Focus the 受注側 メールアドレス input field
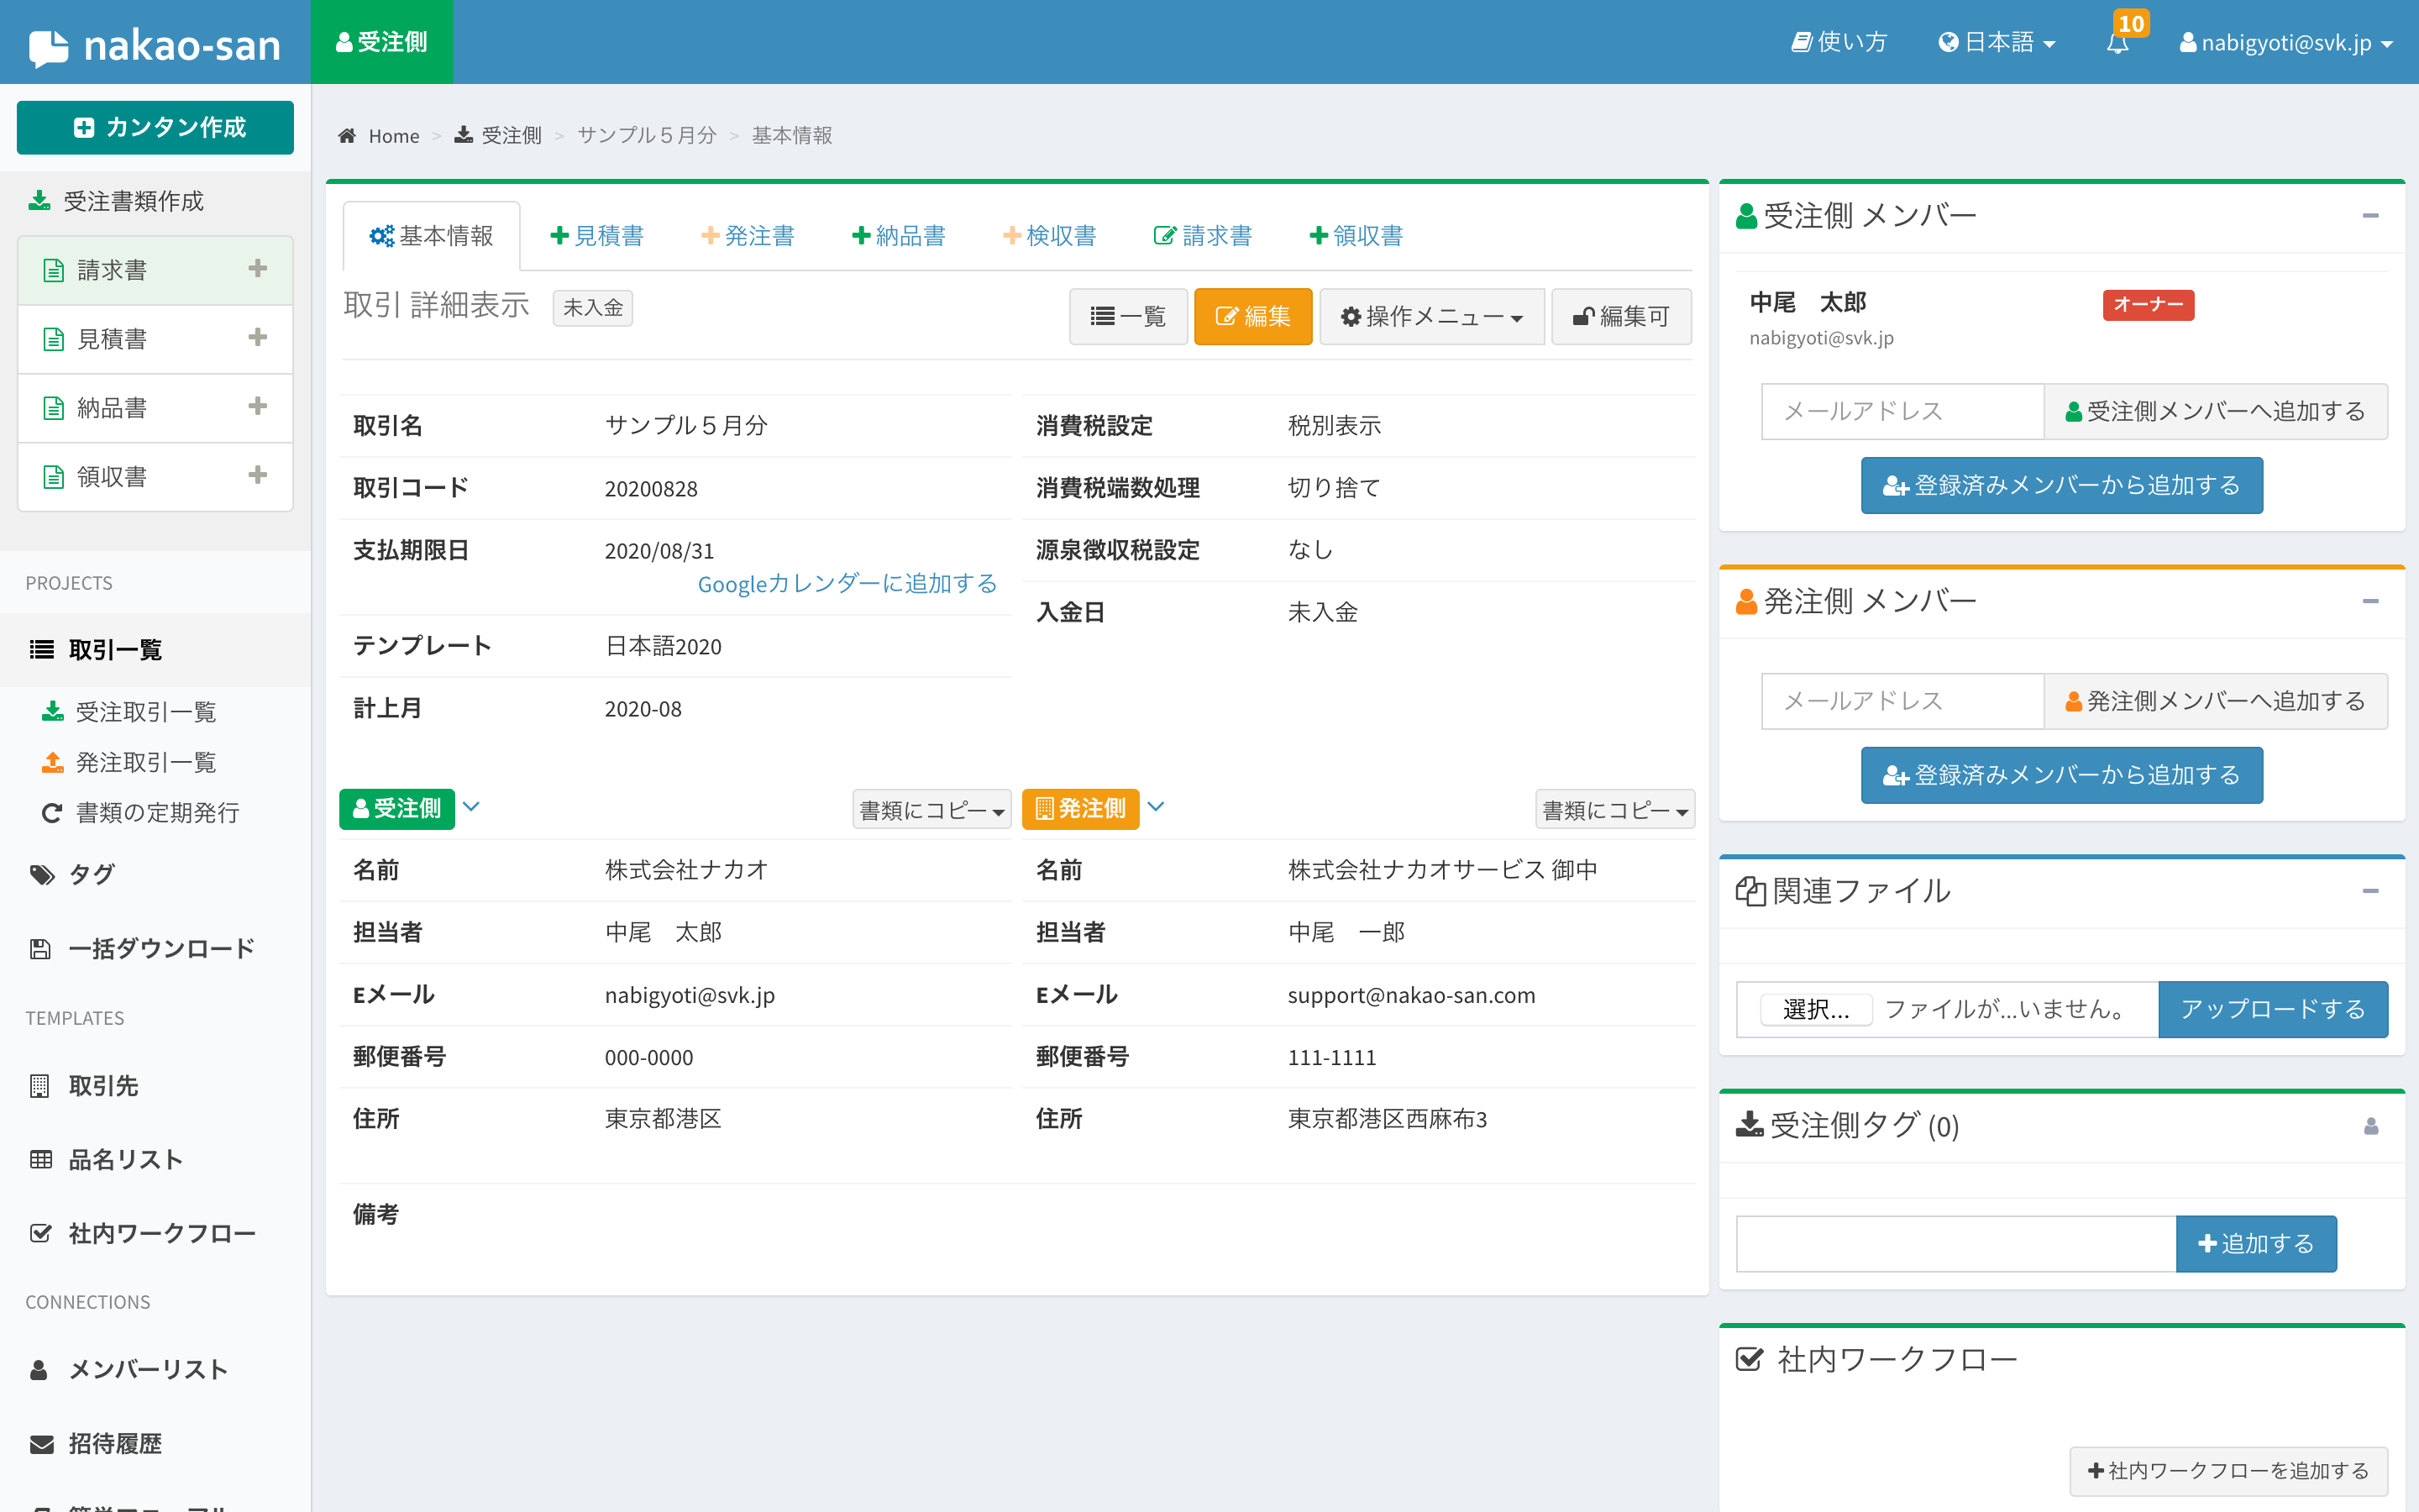The image size is (2419, 1512). click(1902, 411)
